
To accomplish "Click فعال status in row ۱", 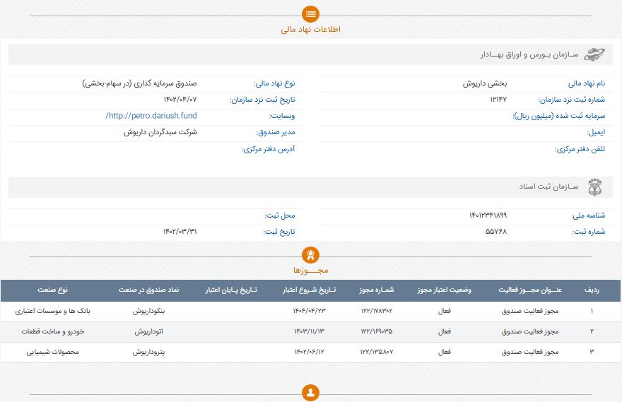I will (x=445, y=311).
